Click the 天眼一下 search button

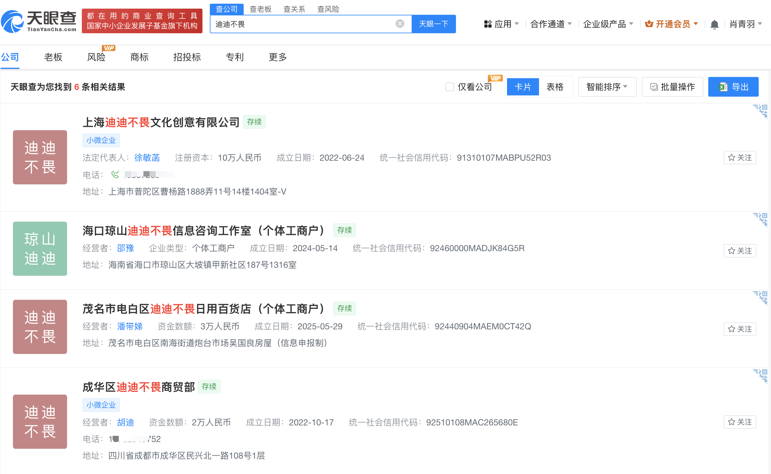point(433,24)
